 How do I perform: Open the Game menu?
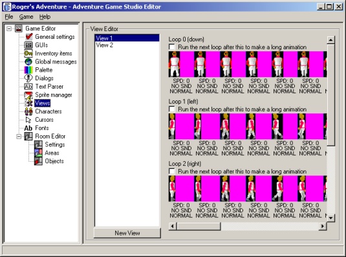coord(26,17)
